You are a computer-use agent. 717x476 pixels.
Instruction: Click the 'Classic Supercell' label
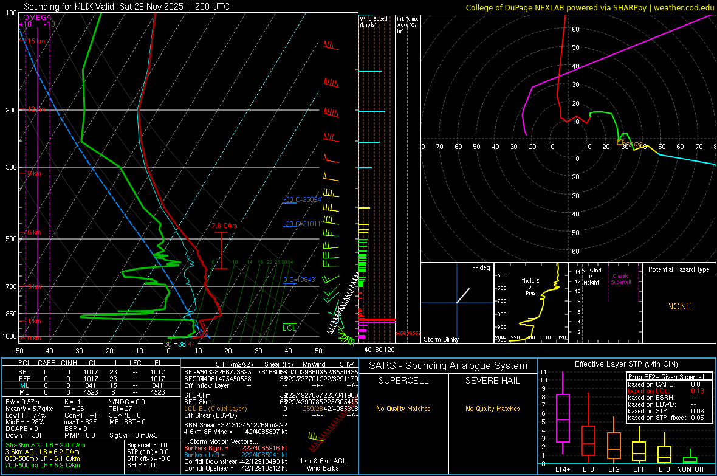(620, 279)
